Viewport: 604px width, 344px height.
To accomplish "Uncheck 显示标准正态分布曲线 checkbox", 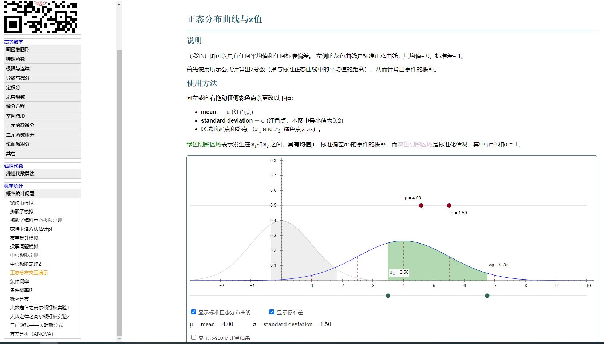I will (194, 312).
